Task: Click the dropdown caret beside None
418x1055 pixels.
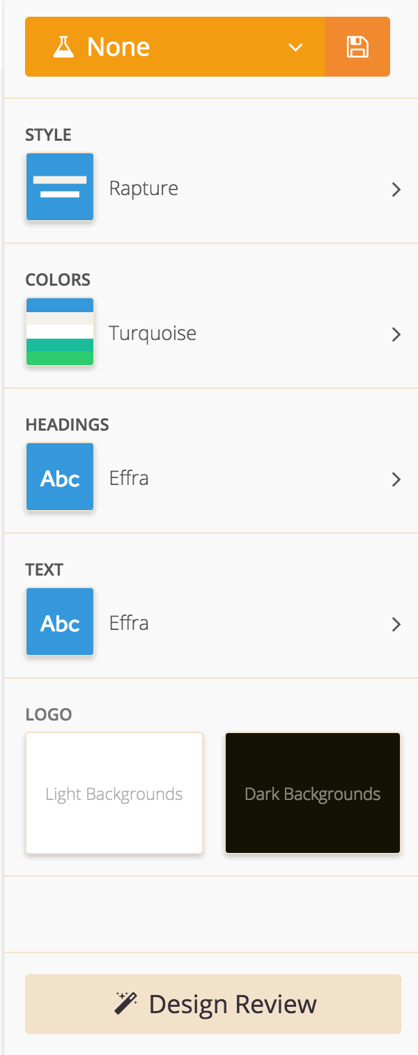Action: tap(296, 47)
